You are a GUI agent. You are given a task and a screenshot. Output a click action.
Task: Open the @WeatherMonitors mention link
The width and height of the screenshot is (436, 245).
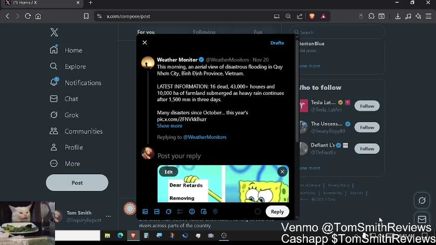point(205,137)
